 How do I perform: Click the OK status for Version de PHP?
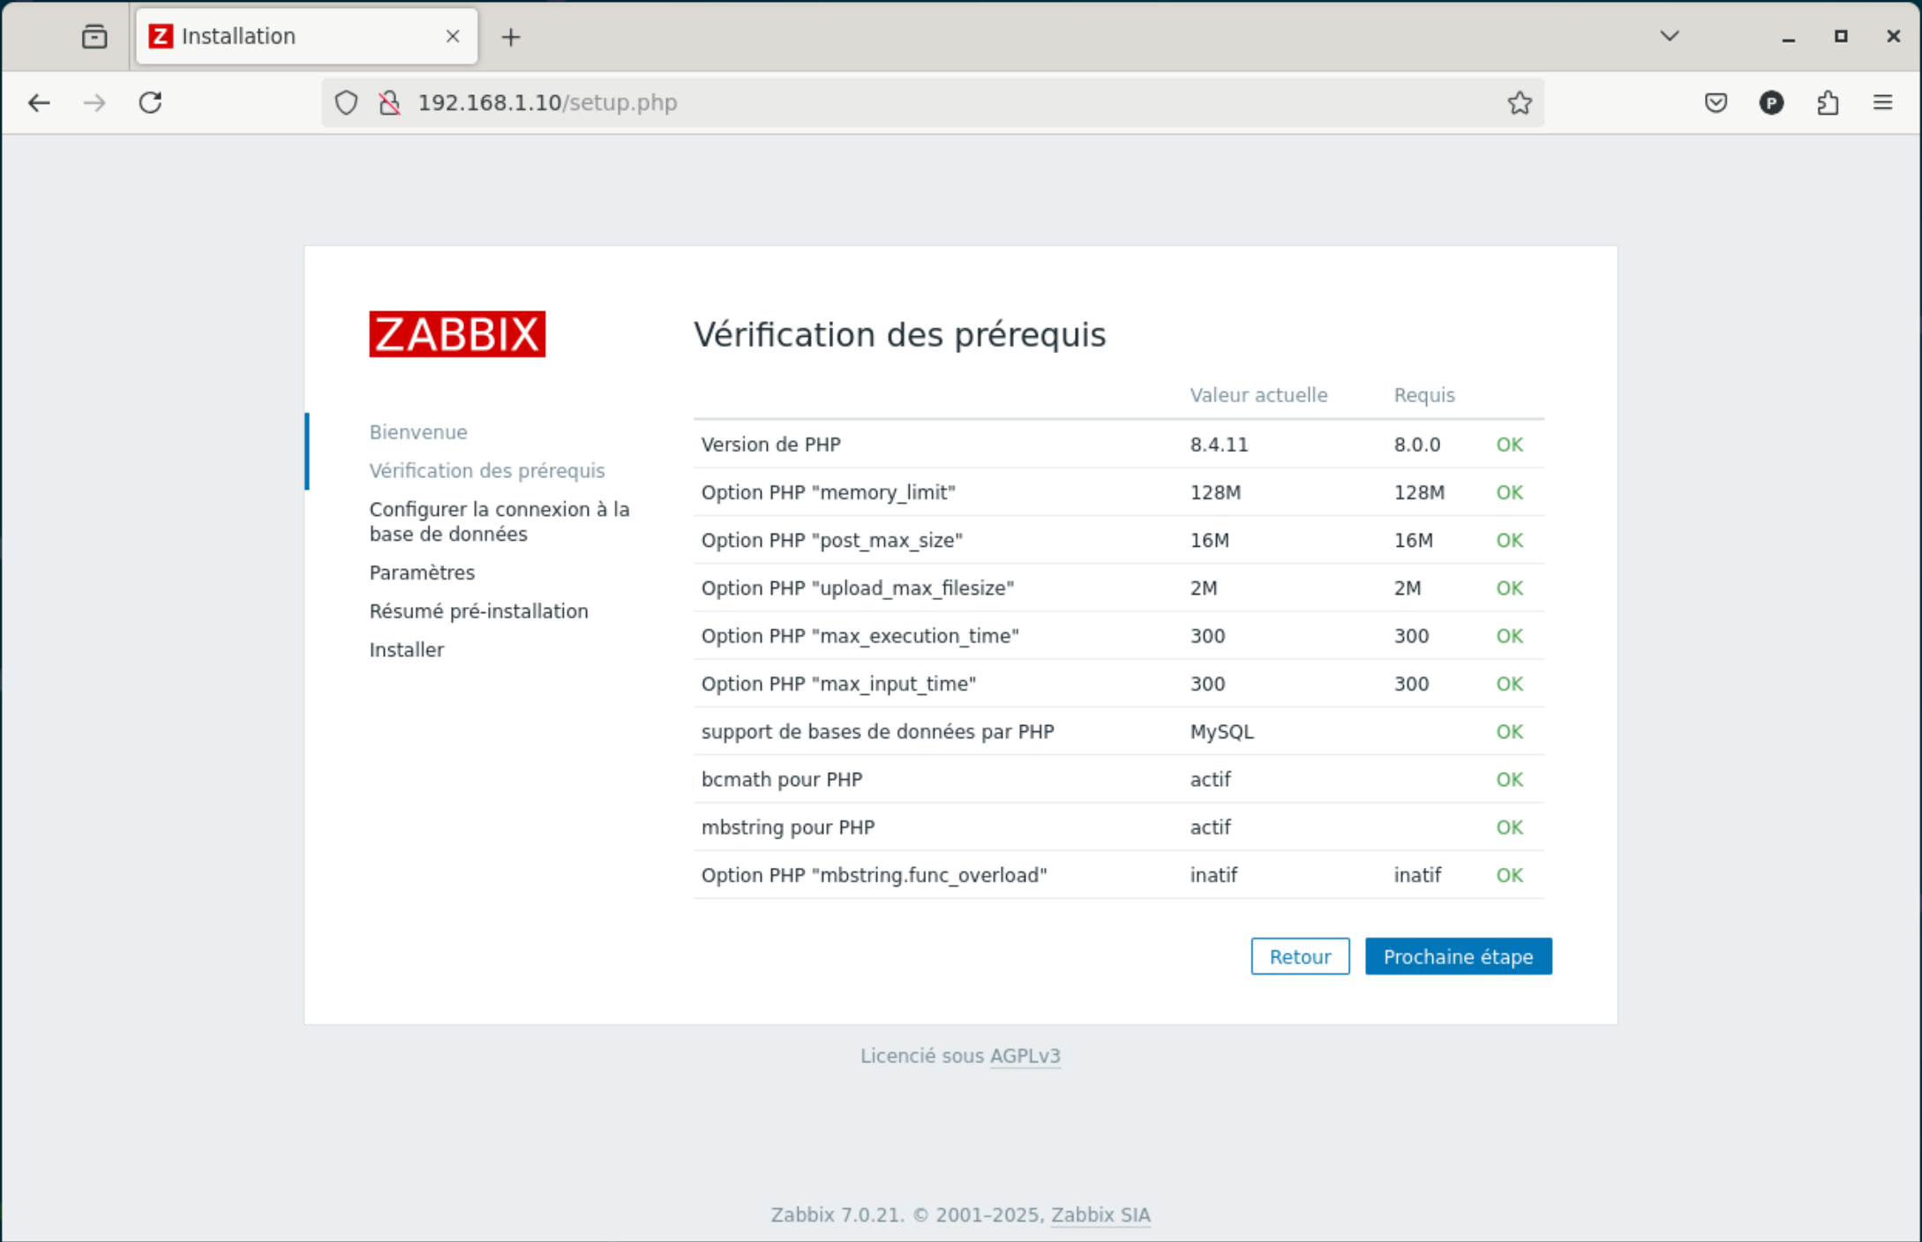1509,445
